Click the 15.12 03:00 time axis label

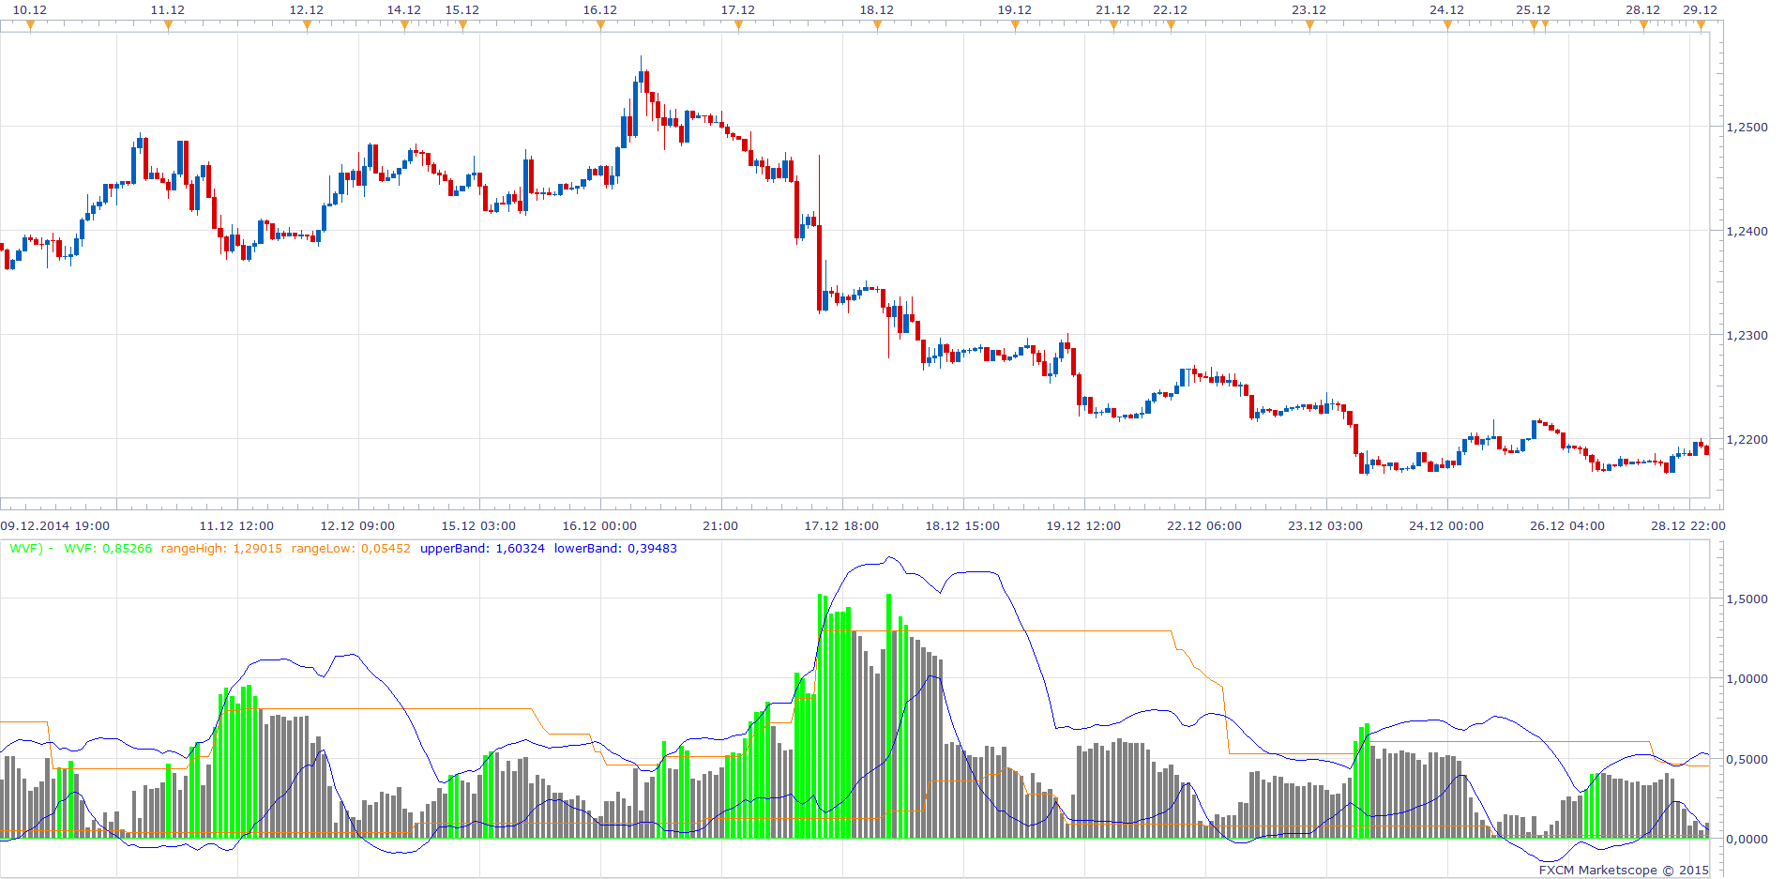point(478,526)
